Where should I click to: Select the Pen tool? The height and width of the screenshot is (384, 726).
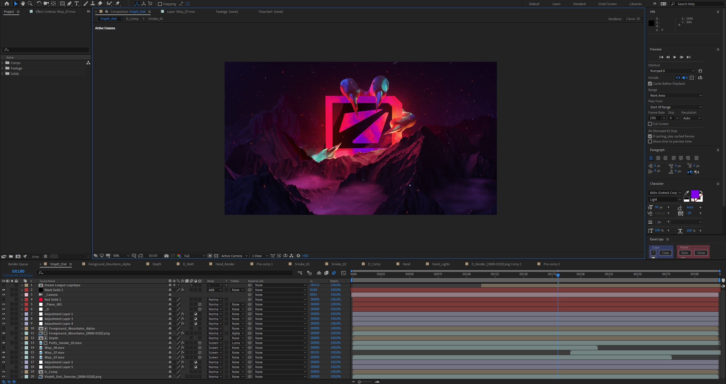pos(69,4)
